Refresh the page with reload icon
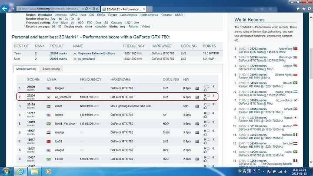Image resolution: width=313 pixels, height=176 pixels. point(97,9)
